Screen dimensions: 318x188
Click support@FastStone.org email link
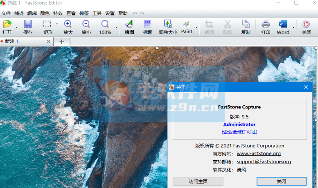click(x=264, y=161)
